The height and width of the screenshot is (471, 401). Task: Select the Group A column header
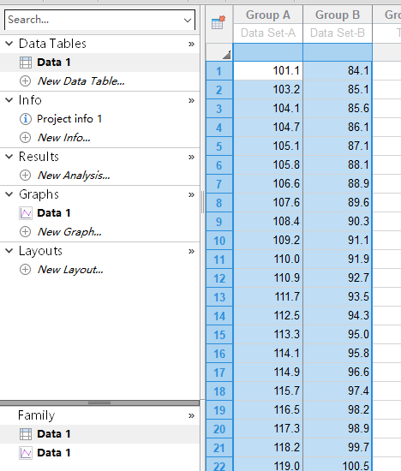268,15
